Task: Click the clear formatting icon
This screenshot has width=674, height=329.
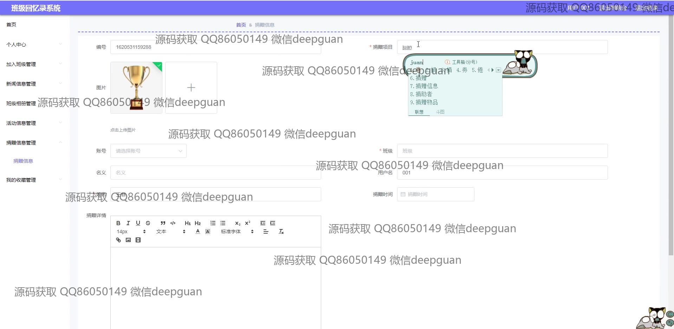Action: pos(281,231)
